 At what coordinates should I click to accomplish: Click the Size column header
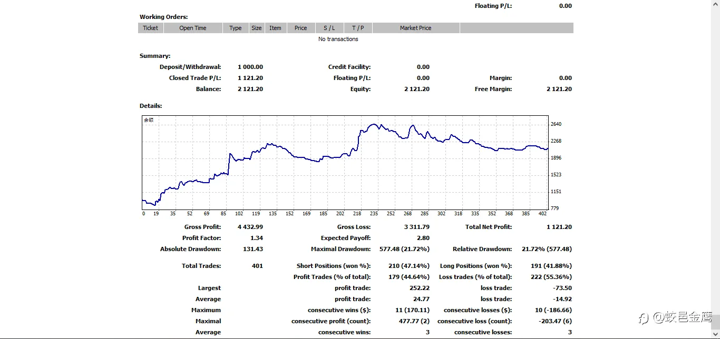(257, 28)
